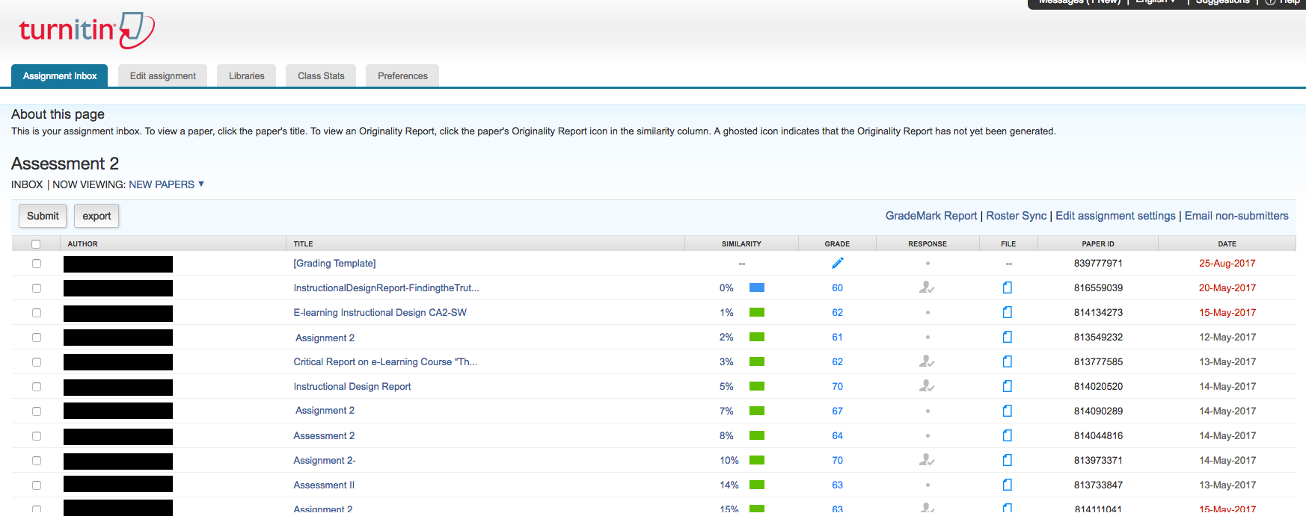Screen dimensions: 1306x519
Task: Switch to the Assignment Inbox tab
Action: [x=60, y=76]
